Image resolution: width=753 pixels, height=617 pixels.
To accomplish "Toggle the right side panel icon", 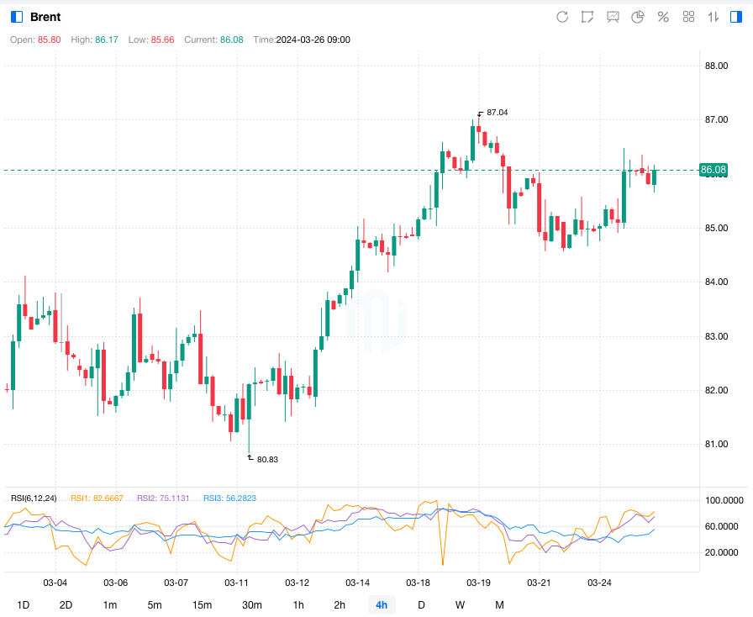I will pyautogui.click(x=737, y=17).
